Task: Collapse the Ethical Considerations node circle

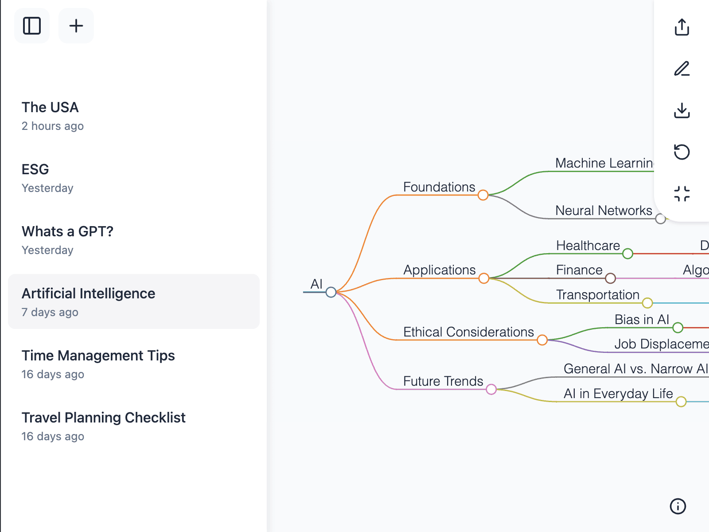Action: point(542,340)
